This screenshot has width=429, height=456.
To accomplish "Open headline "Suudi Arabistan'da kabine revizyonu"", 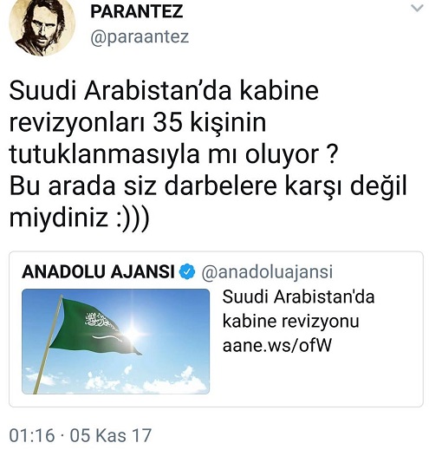I will (298, 309).
